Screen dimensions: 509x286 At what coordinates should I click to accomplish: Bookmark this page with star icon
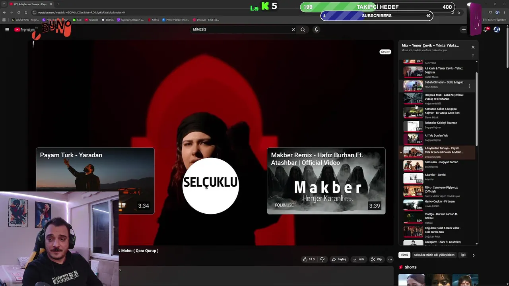pos(459,12)
